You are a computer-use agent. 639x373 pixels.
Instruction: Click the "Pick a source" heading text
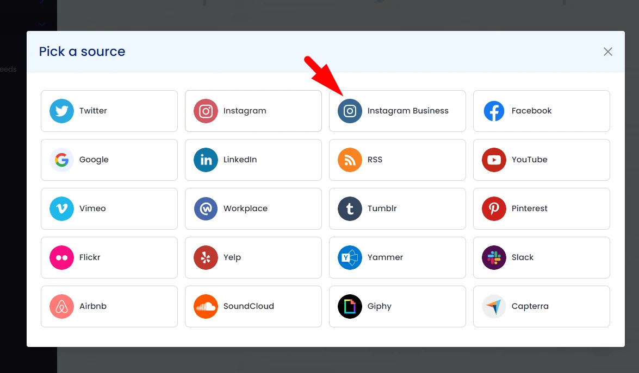(x=82, y=52)
